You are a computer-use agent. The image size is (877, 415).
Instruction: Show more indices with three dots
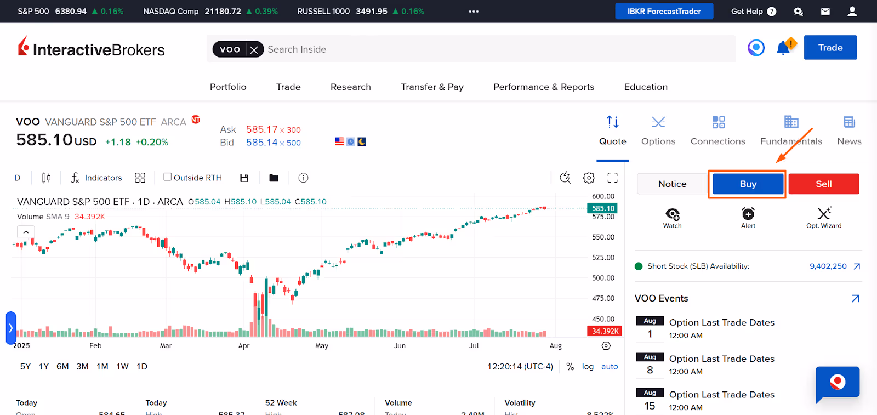(x=474, y=11)
